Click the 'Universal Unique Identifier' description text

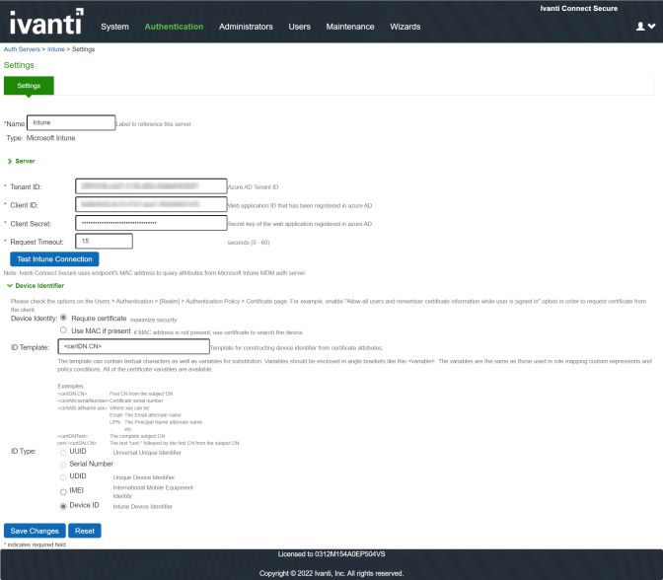(147, 453)
